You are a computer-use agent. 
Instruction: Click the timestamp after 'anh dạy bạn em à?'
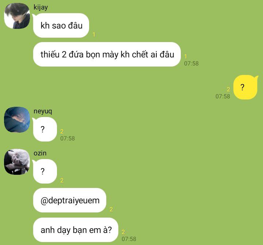[129, 239]
